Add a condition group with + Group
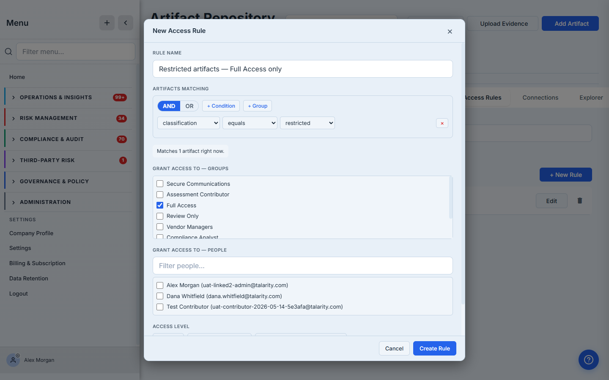 [258, 106]
